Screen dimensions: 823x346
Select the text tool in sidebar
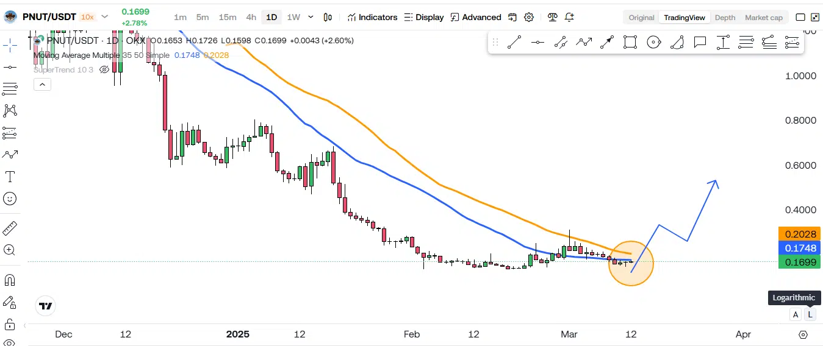click(x=10, y=177)
